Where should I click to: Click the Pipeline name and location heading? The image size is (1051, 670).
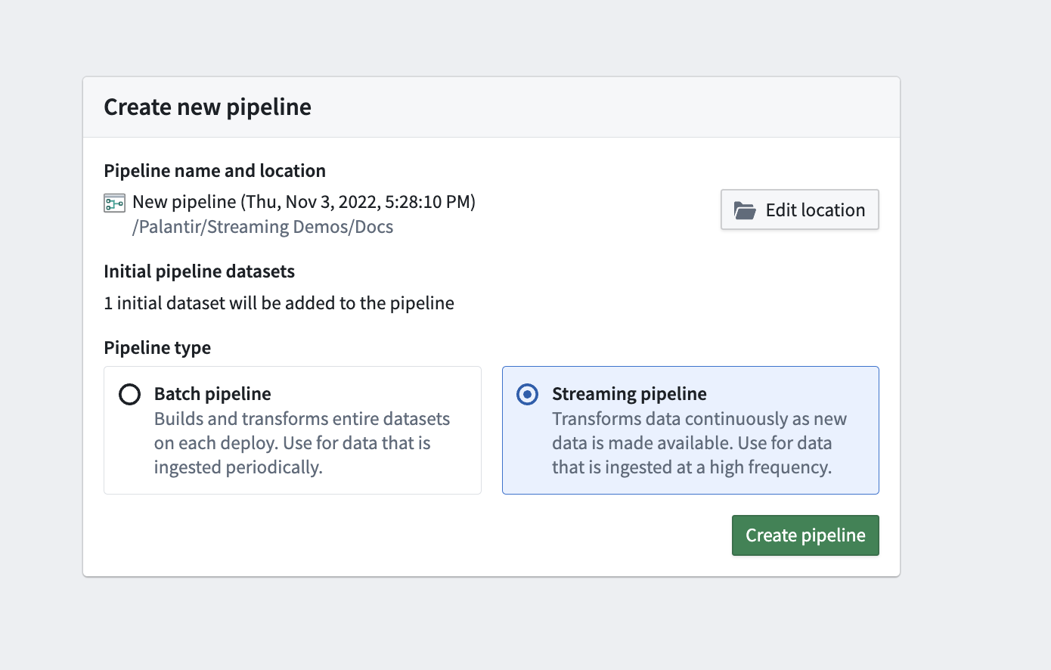(x=215, y=170)
